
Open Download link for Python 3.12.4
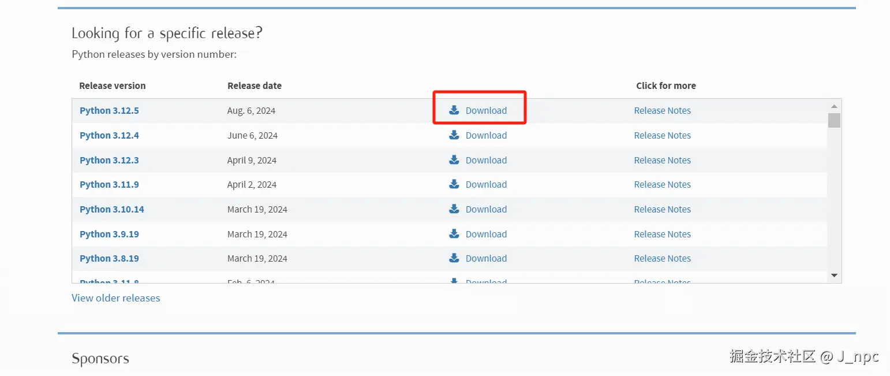pos(486,135)
